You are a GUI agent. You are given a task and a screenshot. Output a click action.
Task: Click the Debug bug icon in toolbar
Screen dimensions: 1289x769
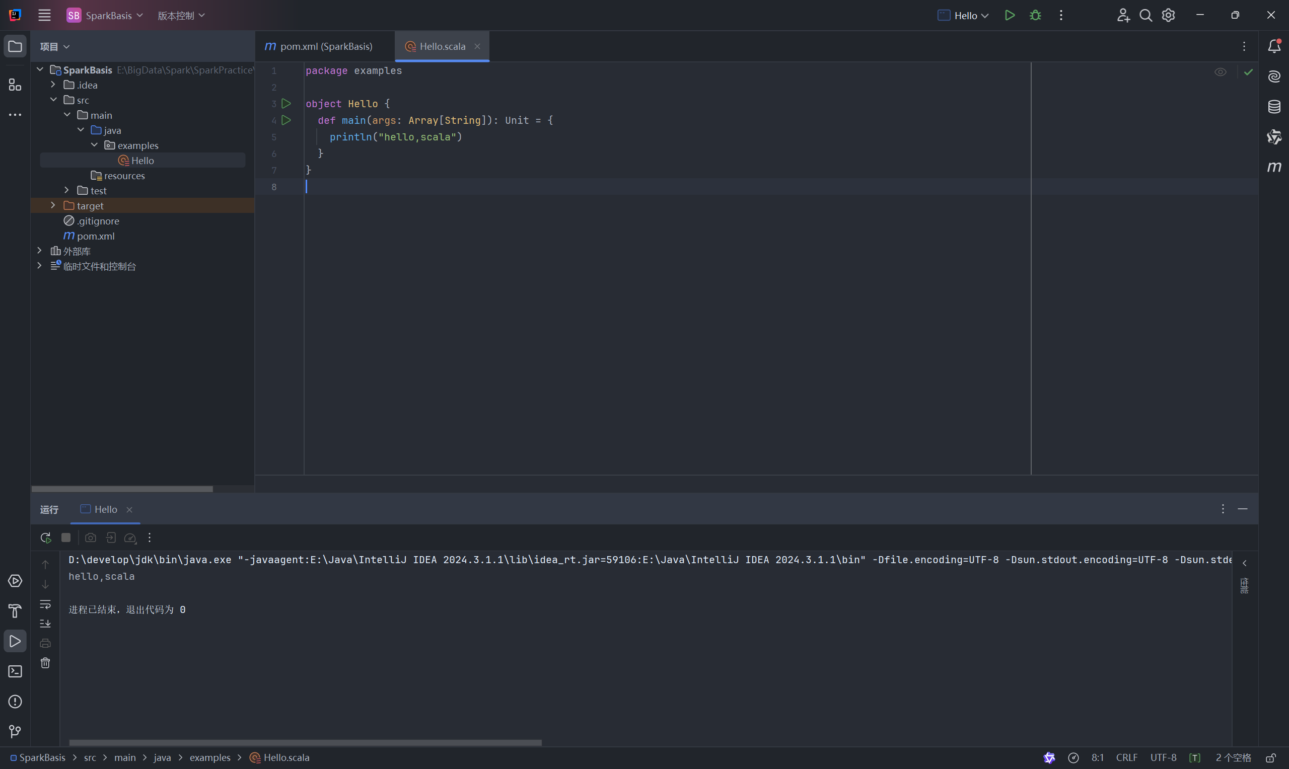coord(1035,16)
